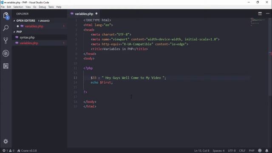Click the unsaved dot in Open Editors row
Screen dimensions: 272x153
[18, 26]
